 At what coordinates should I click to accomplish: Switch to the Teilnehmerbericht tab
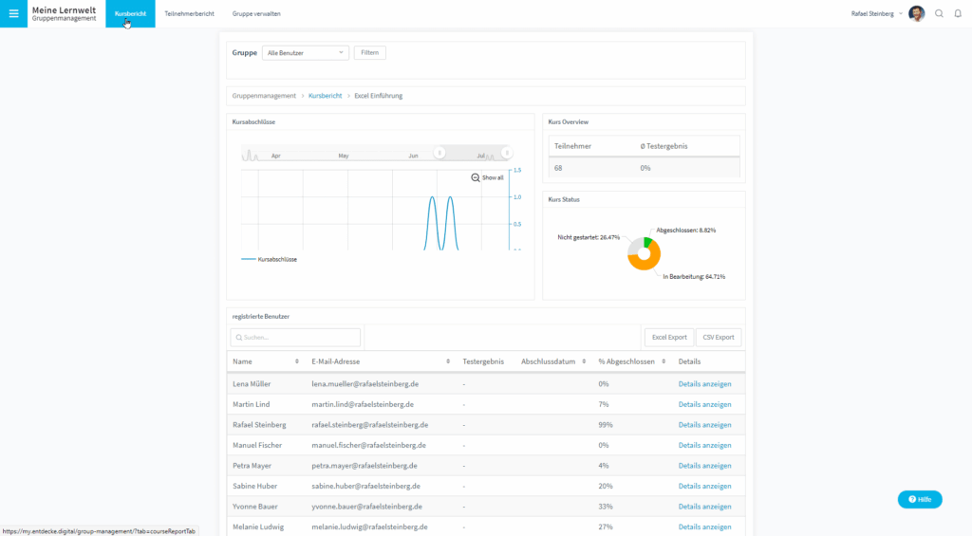189,14
